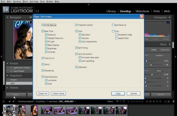
Task: Click the flag filter icon
Action: pyautogui.click(x=117, y=101)
